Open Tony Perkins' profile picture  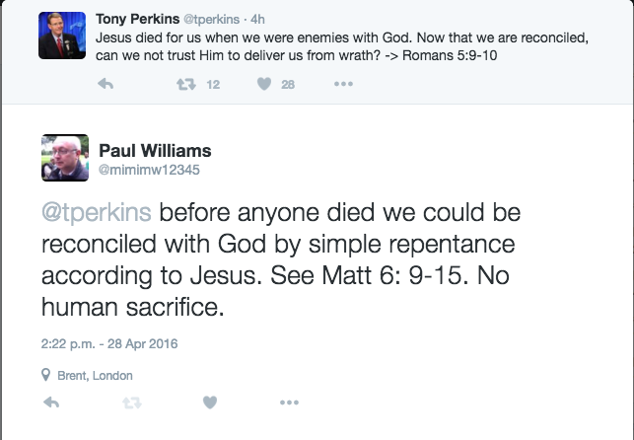[x=62, y=36]
